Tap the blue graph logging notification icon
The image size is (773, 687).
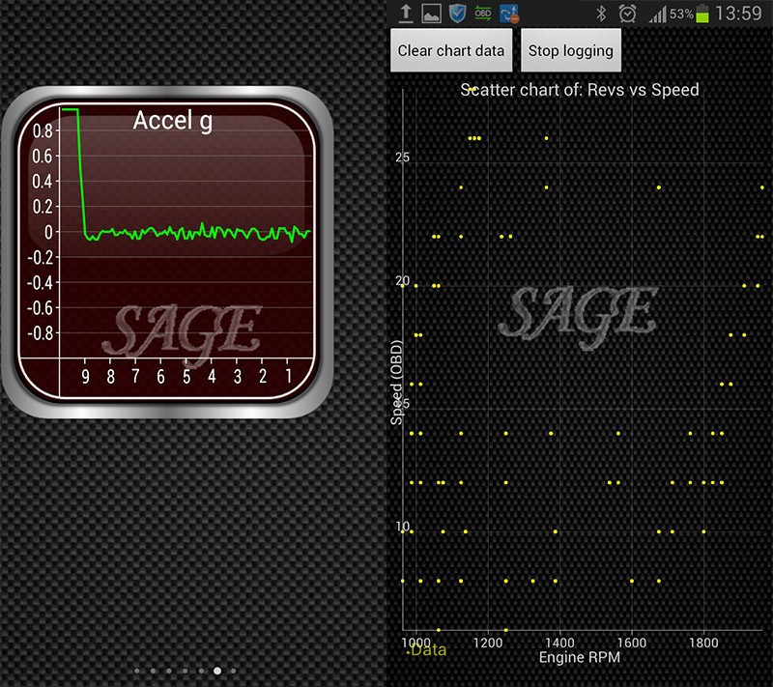pyautogui.click(x=509, y=14)
